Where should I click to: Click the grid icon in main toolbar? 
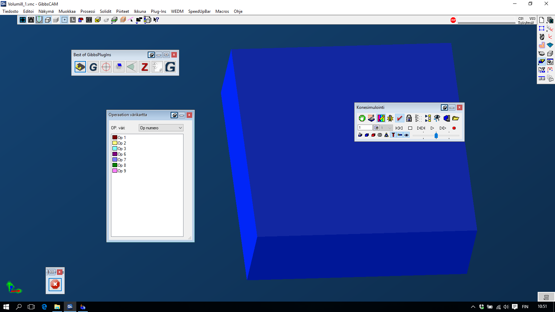pyautogui.click(x=73, y=20)
